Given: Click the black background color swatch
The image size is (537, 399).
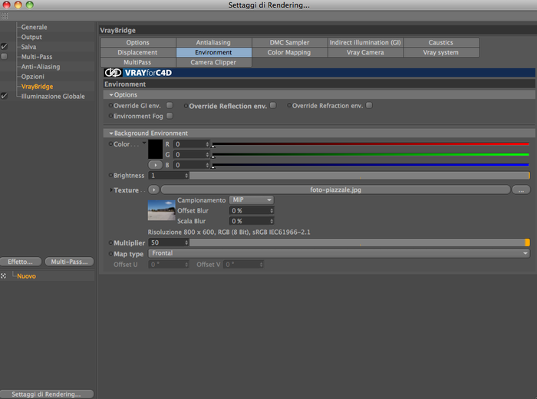Looking at the screenshot, I should [x=155, y=149].
